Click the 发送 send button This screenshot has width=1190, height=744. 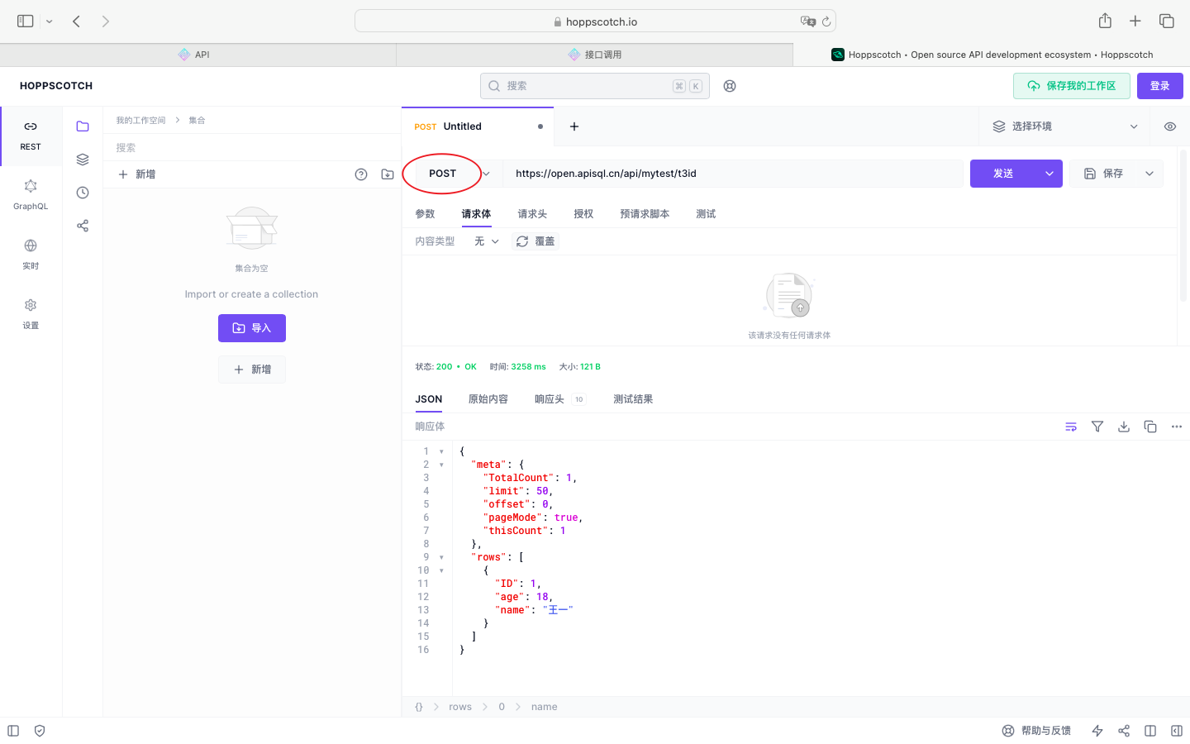tap(1003, 174)
